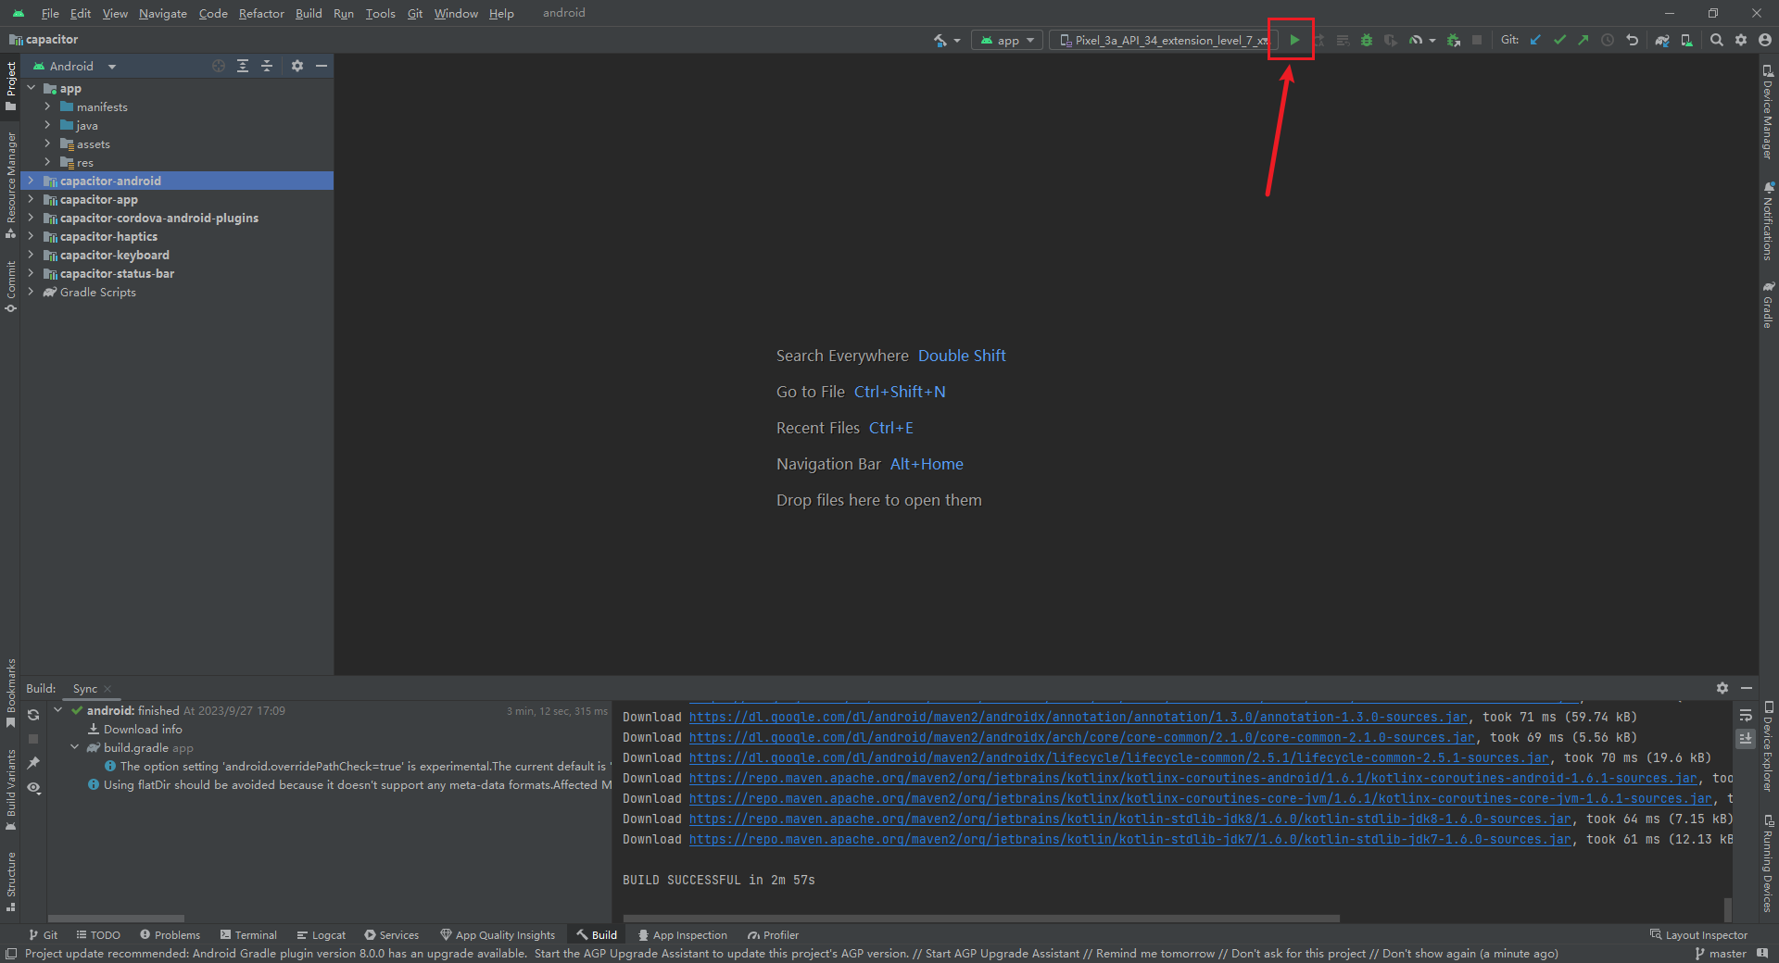1779x963 pixels.
Task: Open the File menu
Action: [x=50, y=13]
